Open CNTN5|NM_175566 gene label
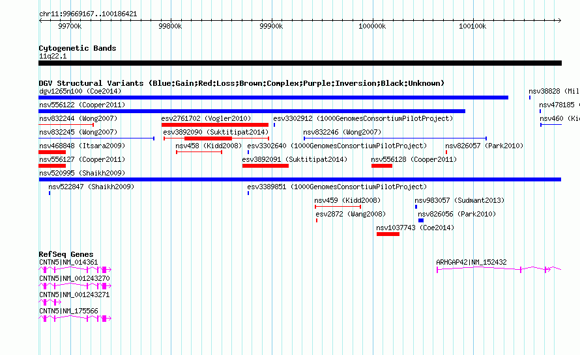The height and width of the screenshot is (355, 580). tap(68, 311)
